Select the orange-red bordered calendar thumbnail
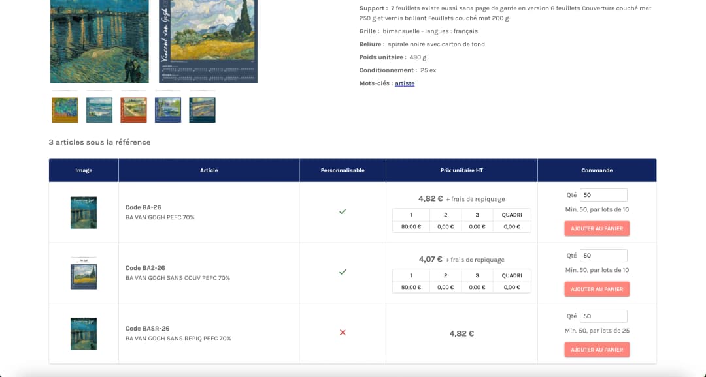The image size is (706, 377). click(133, 110)
